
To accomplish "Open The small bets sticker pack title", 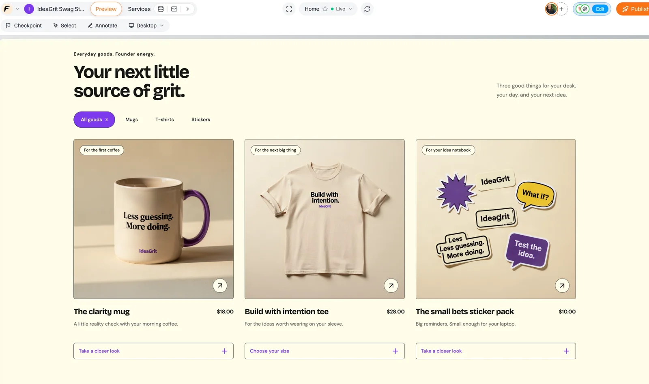I will [x=464, y=311].
